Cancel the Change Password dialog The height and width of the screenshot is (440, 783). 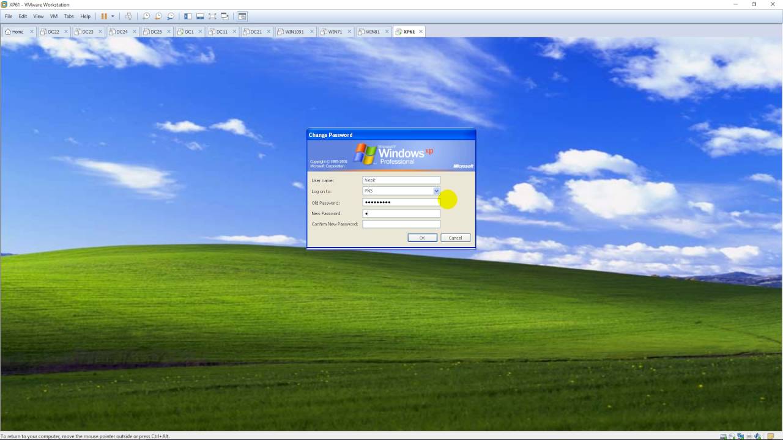455,238
